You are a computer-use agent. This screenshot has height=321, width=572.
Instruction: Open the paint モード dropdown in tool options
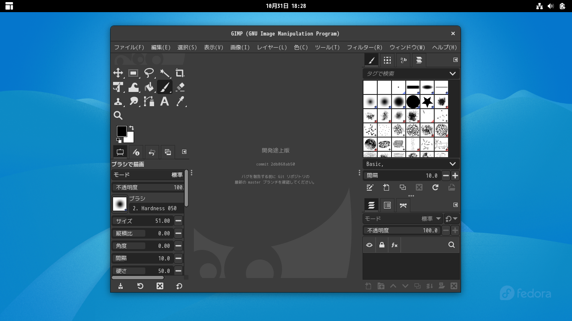(148, 175)
